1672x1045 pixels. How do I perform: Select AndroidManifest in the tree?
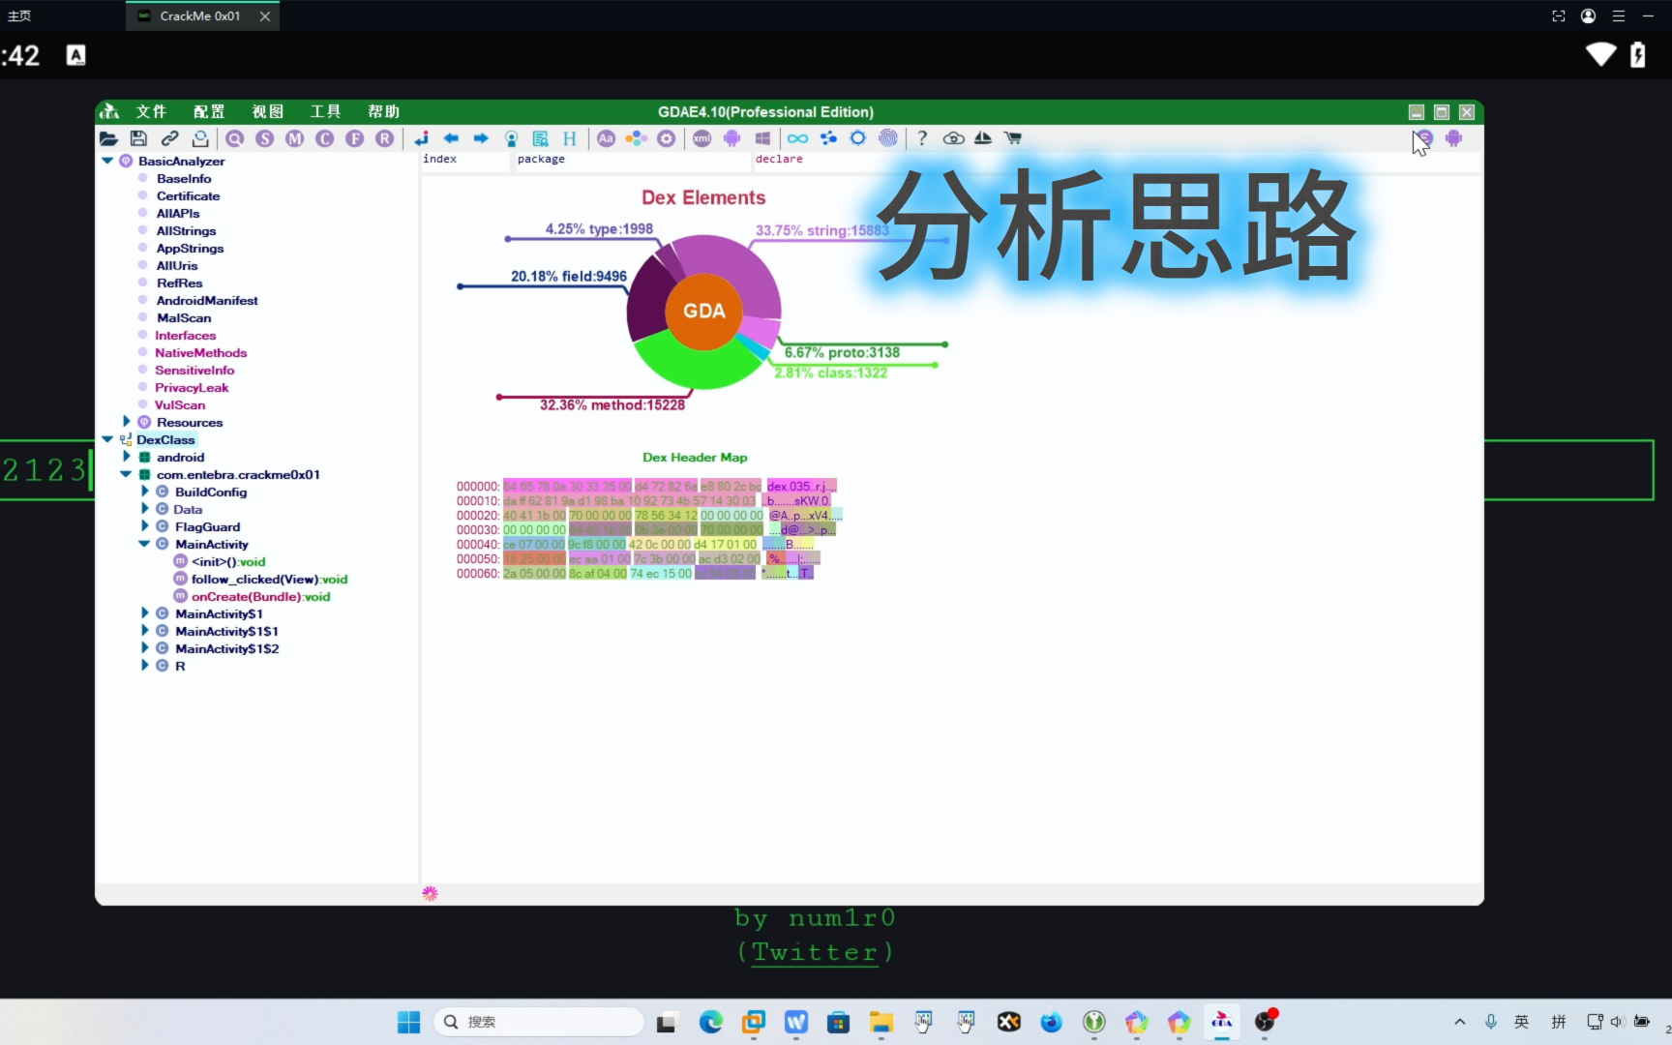207,301
